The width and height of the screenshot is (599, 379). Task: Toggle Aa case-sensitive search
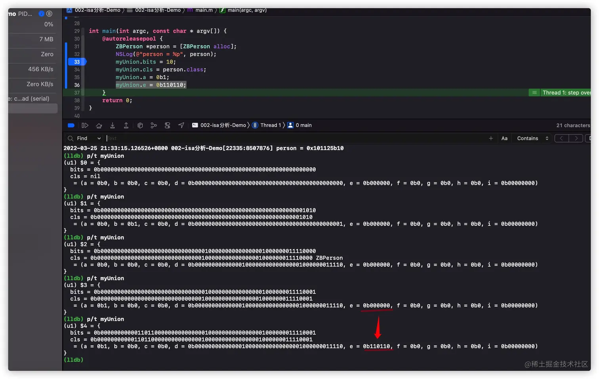pos(504,138)
